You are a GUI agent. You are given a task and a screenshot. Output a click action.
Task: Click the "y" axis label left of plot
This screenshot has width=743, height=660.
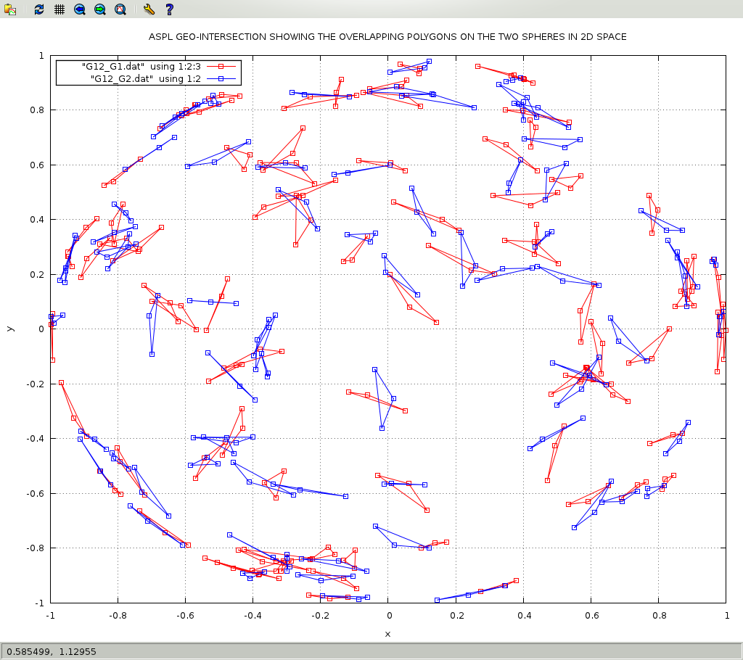pos(9,329)
